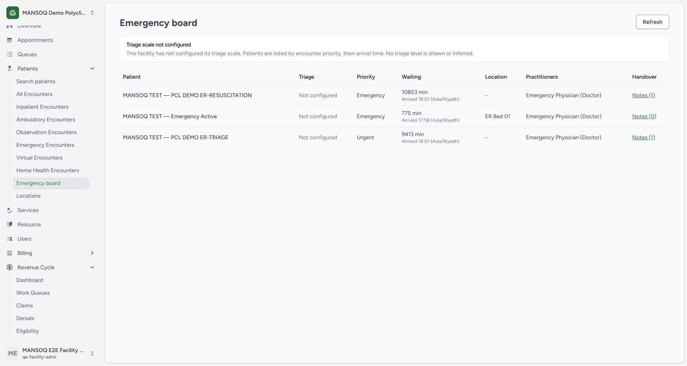
Task: Expand the Billing section chevron
Action: click(92, 253)
